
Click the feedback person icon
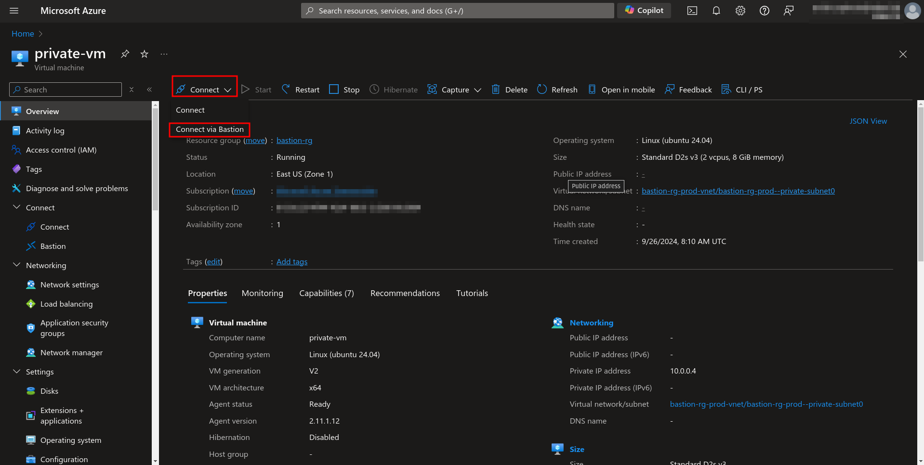coord(788,10)
